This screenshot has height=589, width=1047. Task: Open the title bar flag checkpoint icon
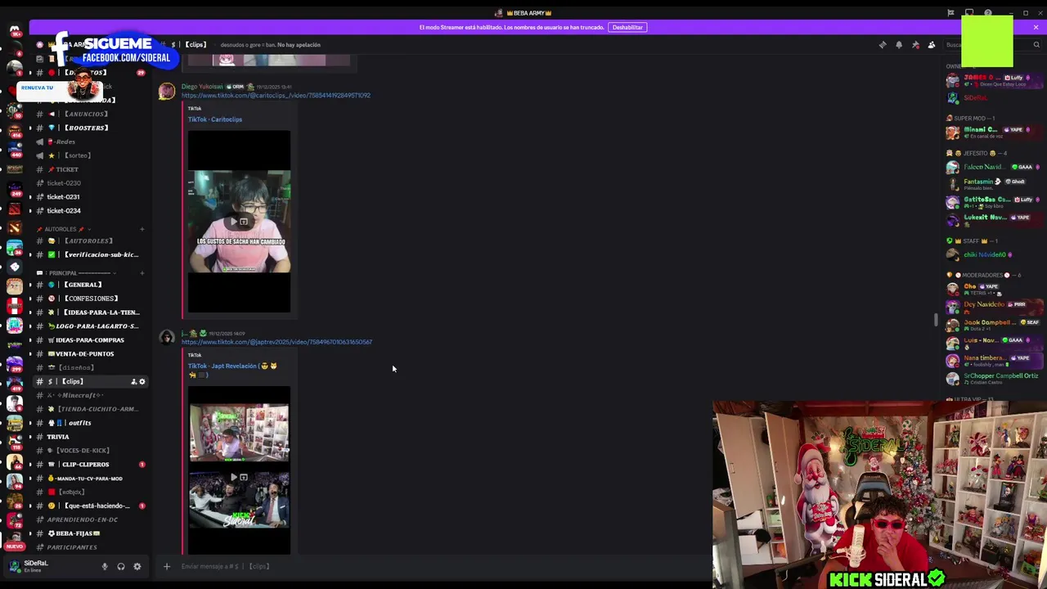coord(950,13)
